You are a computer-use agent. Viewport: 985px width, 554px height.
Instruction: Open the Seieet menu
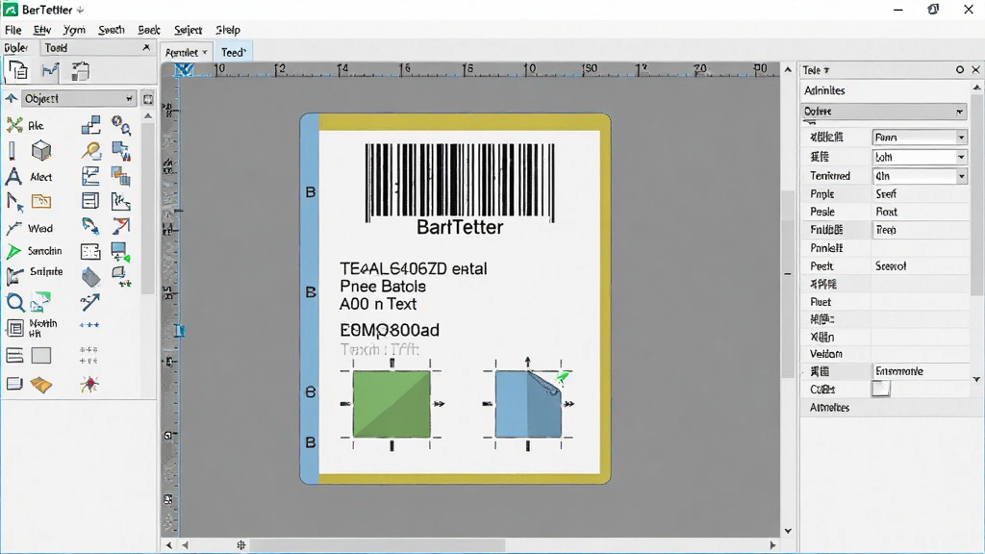(188, 30)
